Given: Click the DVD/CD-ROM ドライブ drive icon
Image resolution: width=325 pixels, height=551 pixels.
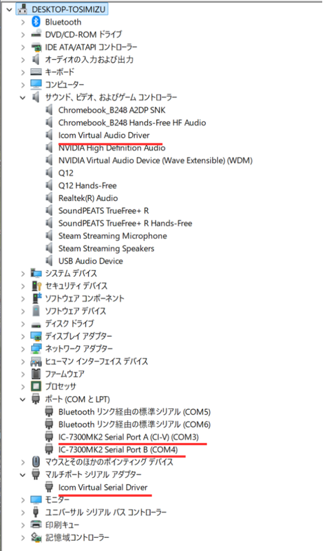Looking at the screenshot, I should point(36,34).
